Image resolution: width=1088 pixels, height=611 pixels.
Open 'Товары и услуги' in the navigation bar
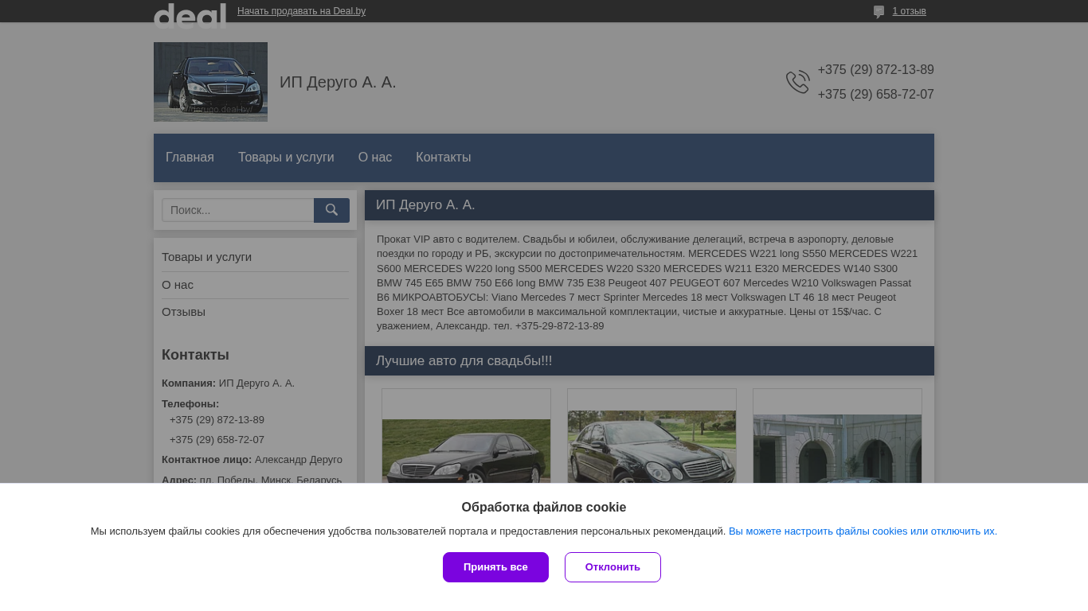pos(286,158)
